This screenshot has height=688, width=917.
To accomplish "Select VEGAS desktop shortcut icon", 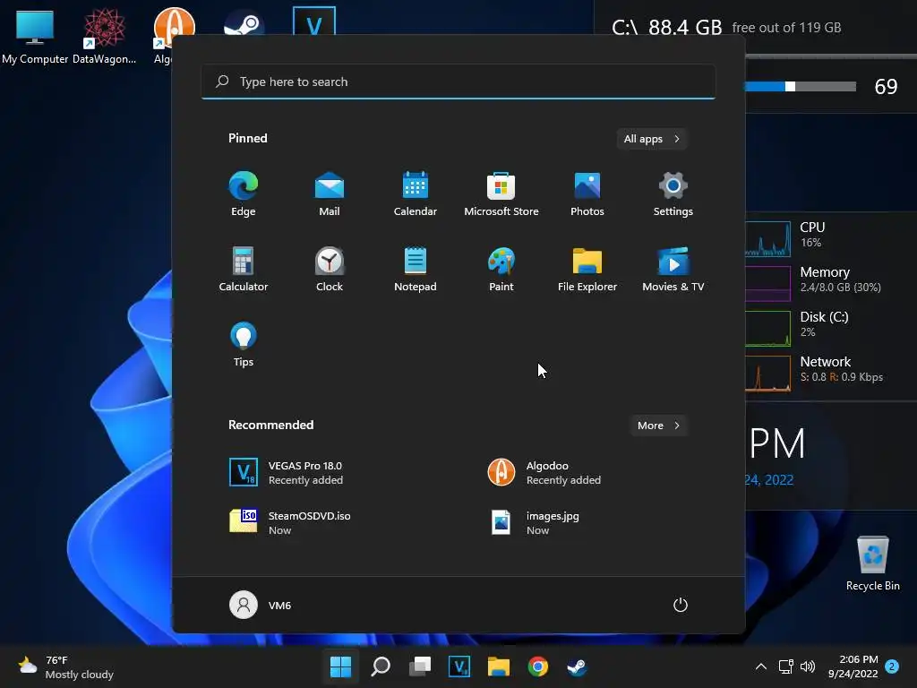I will point(314,21).
